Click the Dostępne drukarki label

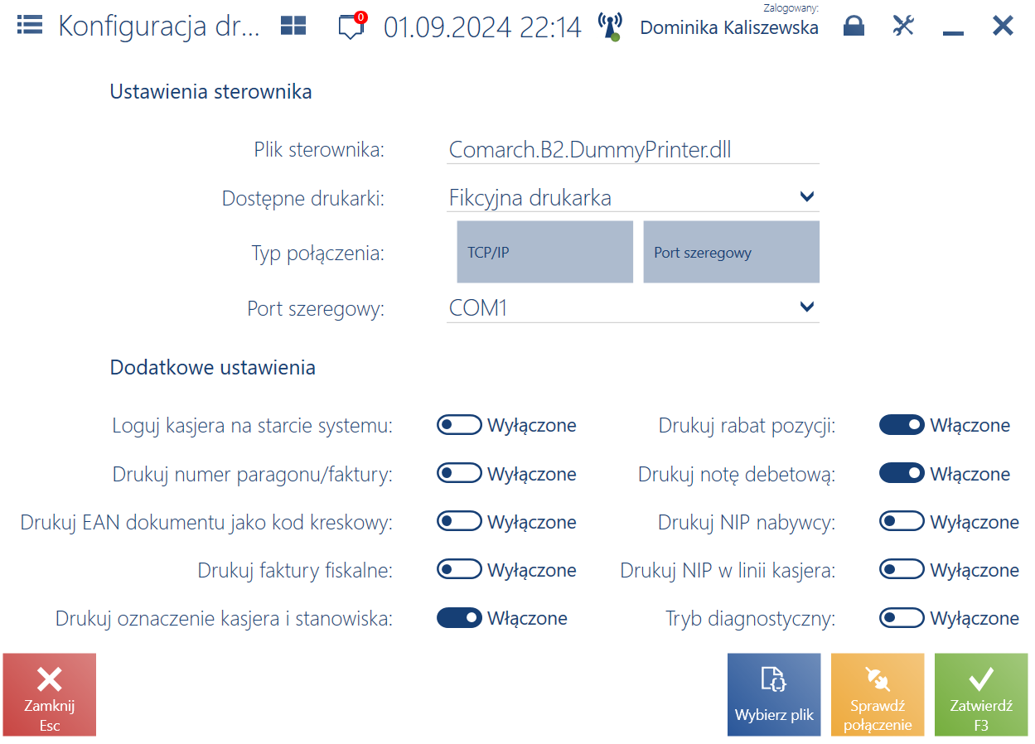303,199
